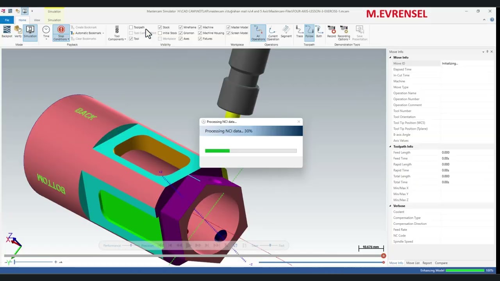Switch to the Move List tab
Viewport: 500px width, 281px height.
click(x=412, y=263)
